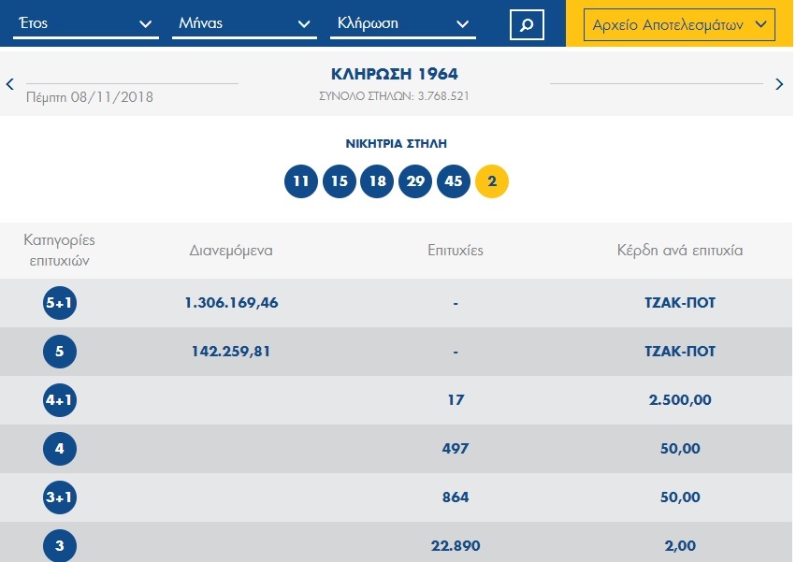The image size is (796, 562).
Task: Open the Αρχείο Αποτελεσμάτων archive menu
Action: (x=680, y=25)
